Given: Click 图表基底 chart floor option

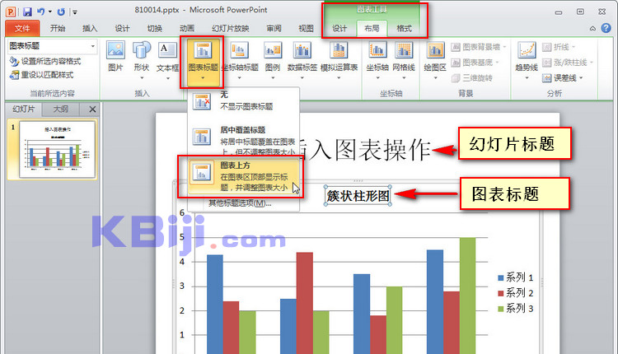Looking at the screenshot, I should click(x=475, y=63).
